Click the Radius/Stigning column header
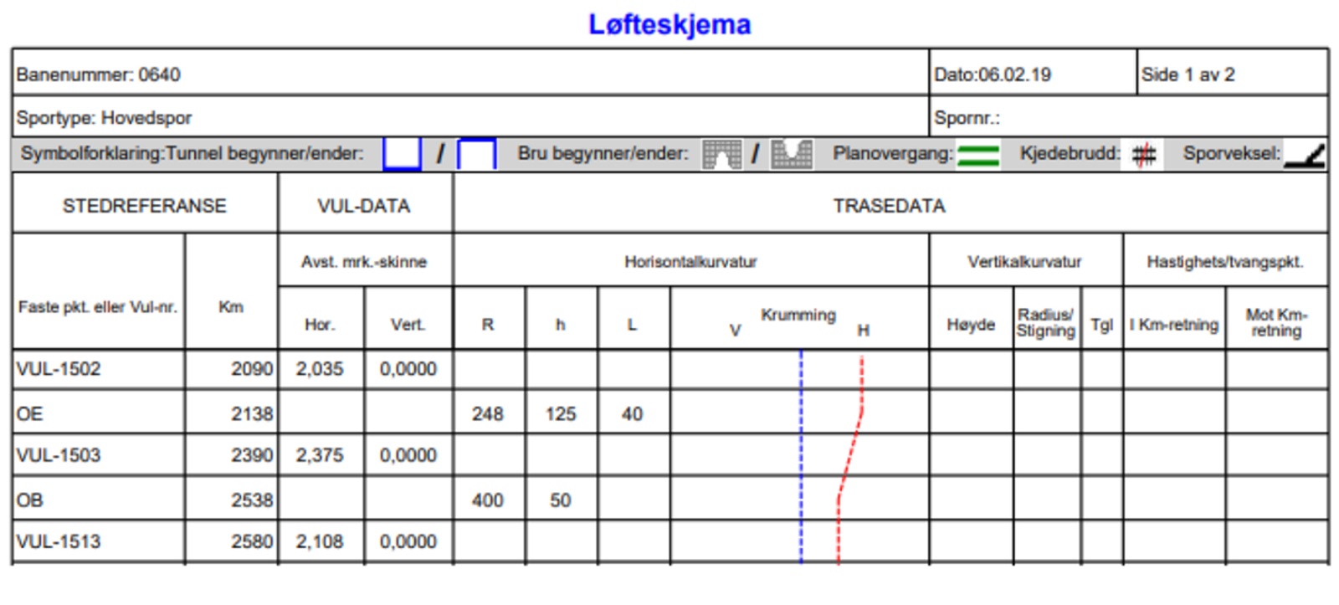The image size is (1339, 605). [1045, 323]
